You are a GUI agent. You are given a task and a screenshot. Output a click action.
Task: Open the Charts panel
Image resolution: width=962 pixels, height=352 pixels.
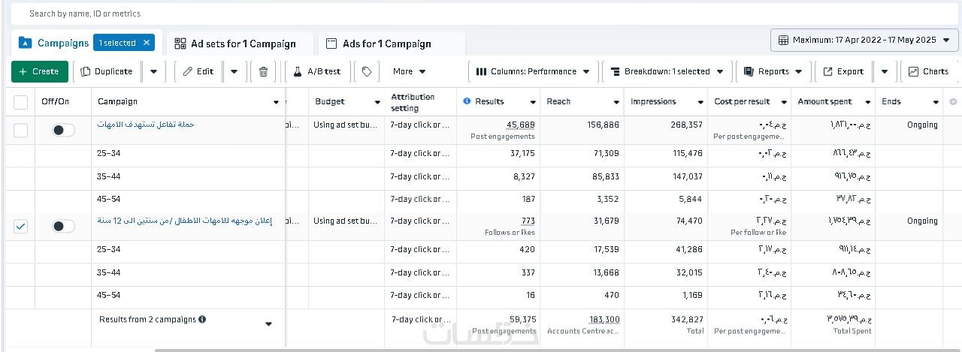[x=928, y=72]
